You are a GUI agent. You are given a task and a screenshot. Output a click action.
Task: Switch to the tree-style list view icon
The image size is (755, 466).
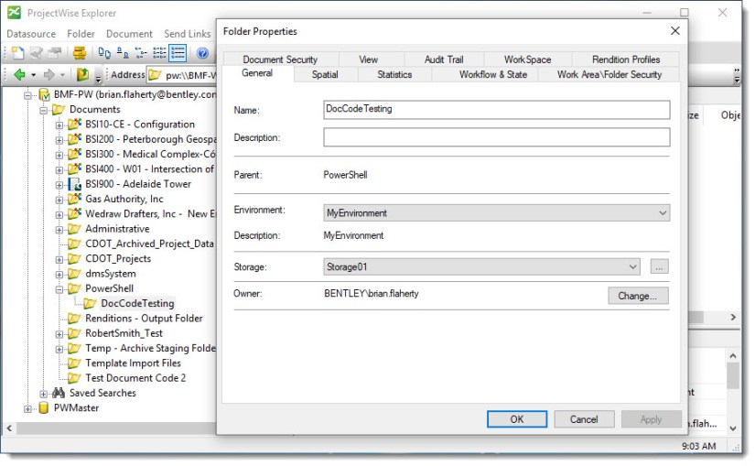pyautogui.click(x=141, y=52)
